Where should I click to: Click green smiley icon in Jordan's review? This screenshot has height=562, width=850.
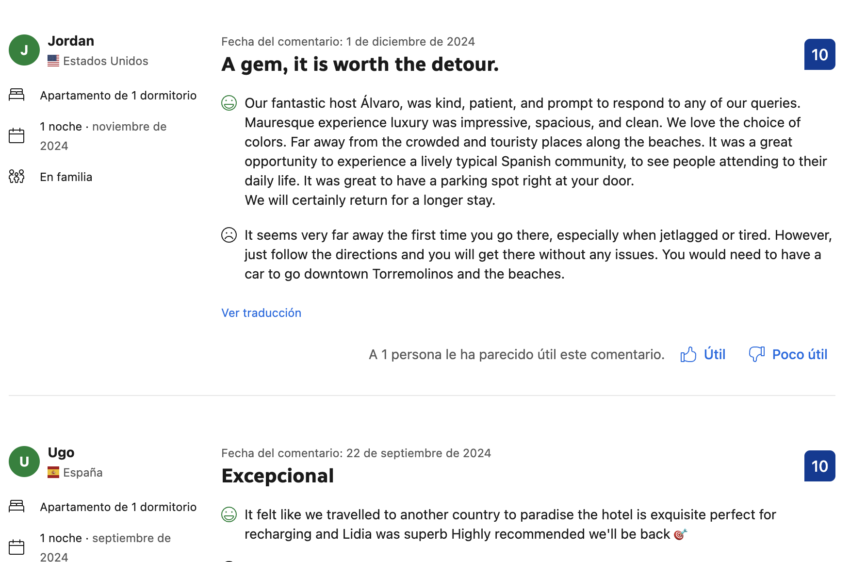229,103
